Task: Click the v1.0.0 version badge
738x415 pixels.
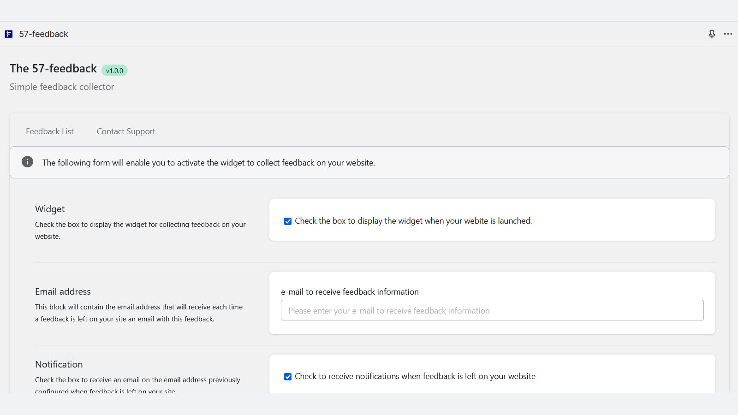Action: click(x=114, y=71)
